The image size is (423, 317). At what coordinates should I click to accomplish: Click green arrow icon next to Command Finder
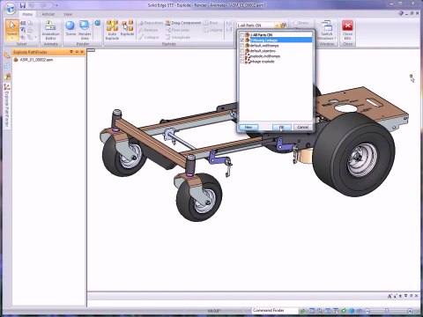[x=303, y=311]
